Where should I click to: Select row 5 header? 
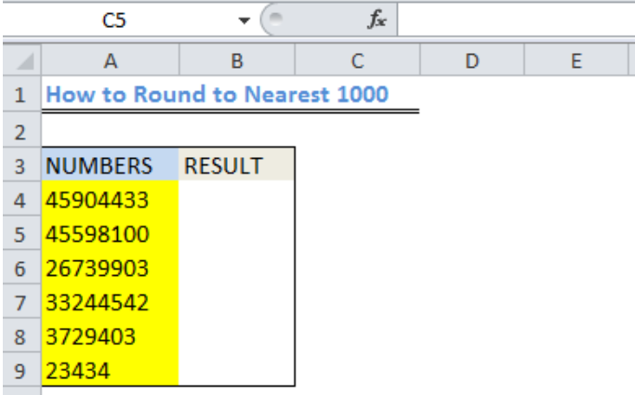[x=22, y=234]
